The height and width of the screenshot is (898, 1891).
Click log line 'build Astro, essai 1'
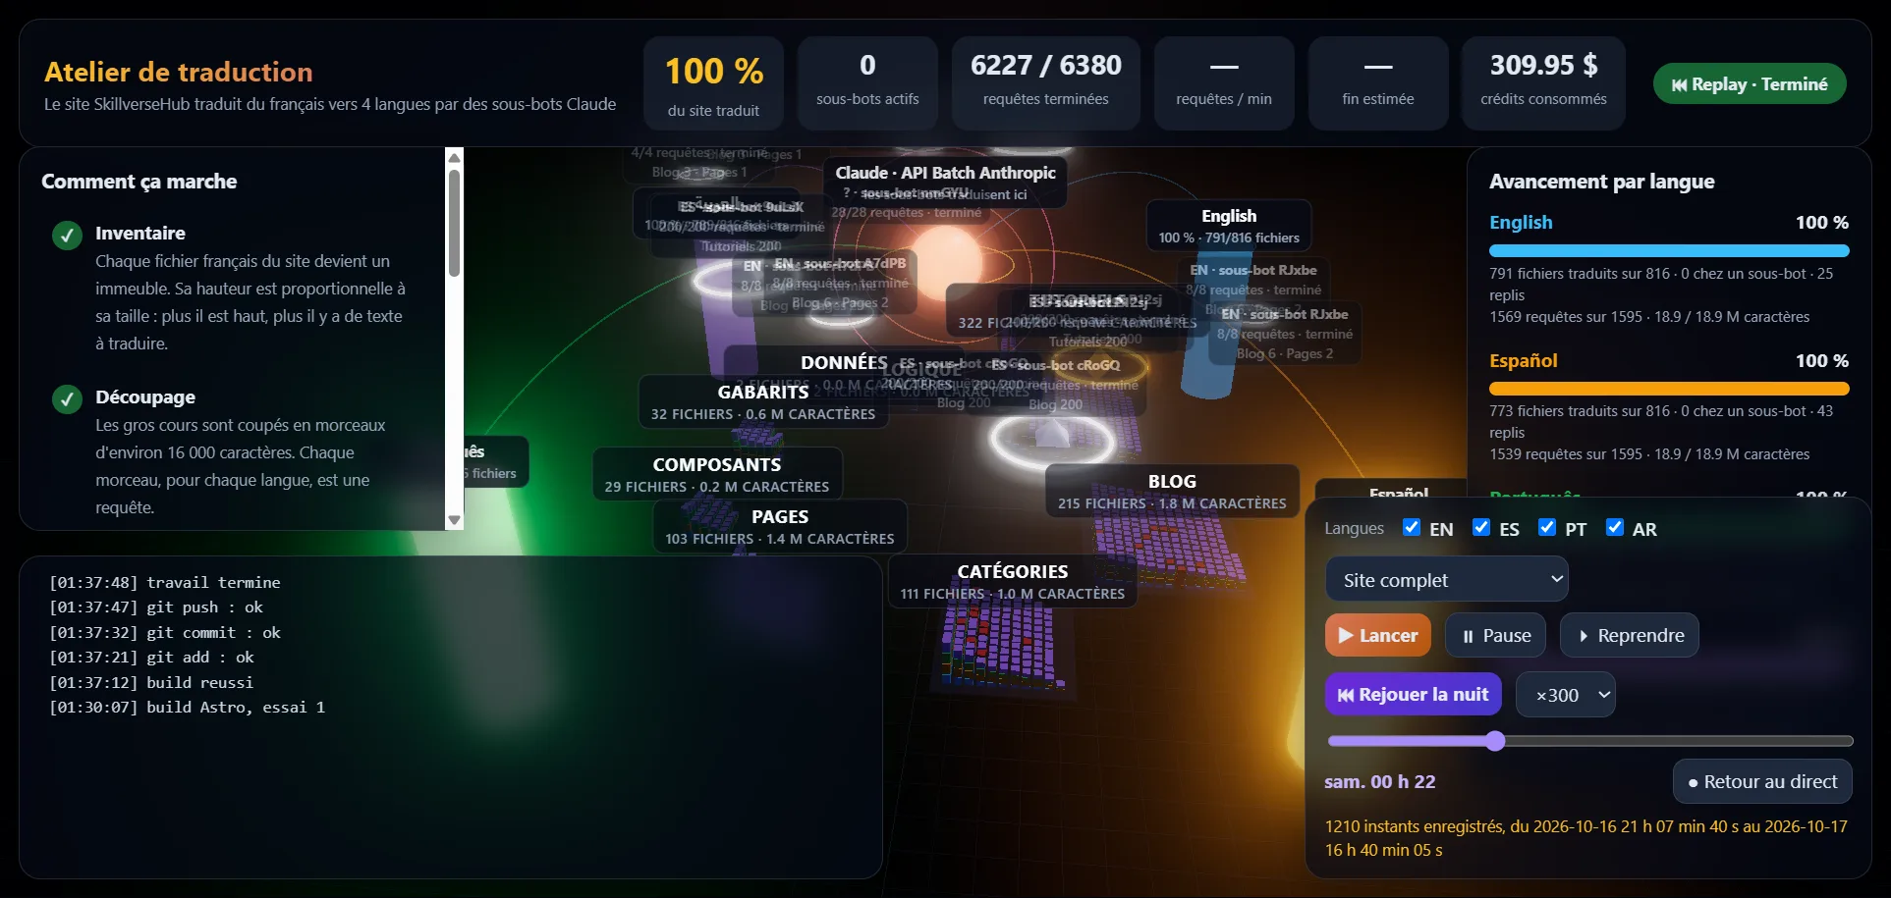[x=187, y=707]
